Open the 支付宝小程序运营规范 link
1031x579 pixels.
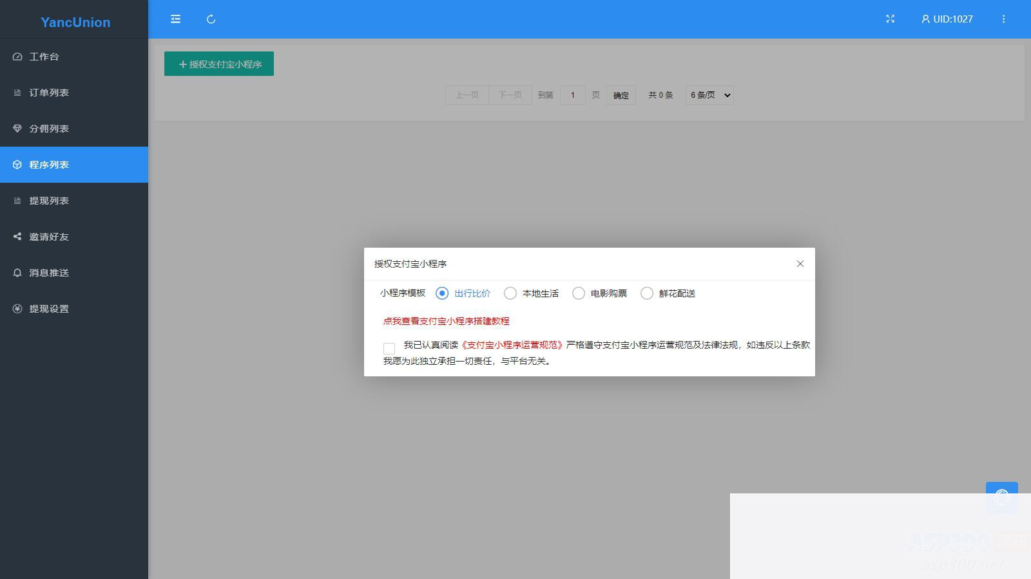tap(512, 344)
